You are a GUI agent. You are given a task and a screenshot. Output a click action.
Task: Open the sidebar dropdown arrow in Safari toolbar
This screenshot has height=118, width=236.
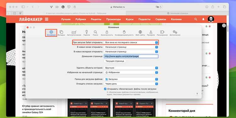tap(27, 7)
